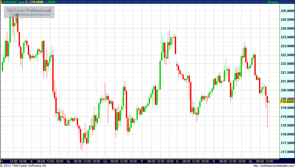Screen dimensions: 295x168
Task: Click the © 2012 TeleTrader Software AG text
Action: [23, 166]
